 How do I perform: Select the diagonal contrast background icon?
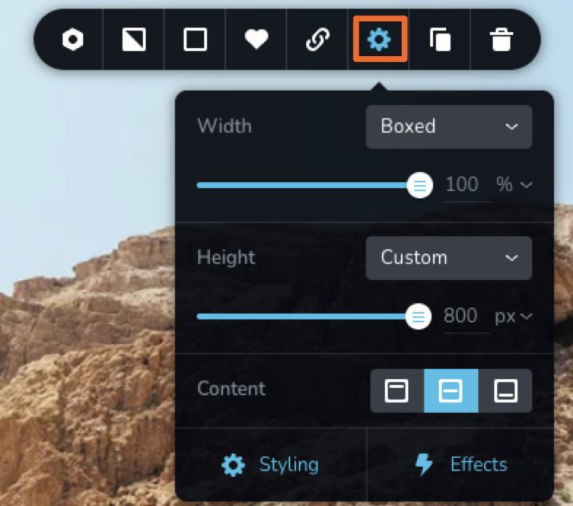pos(134,39)
